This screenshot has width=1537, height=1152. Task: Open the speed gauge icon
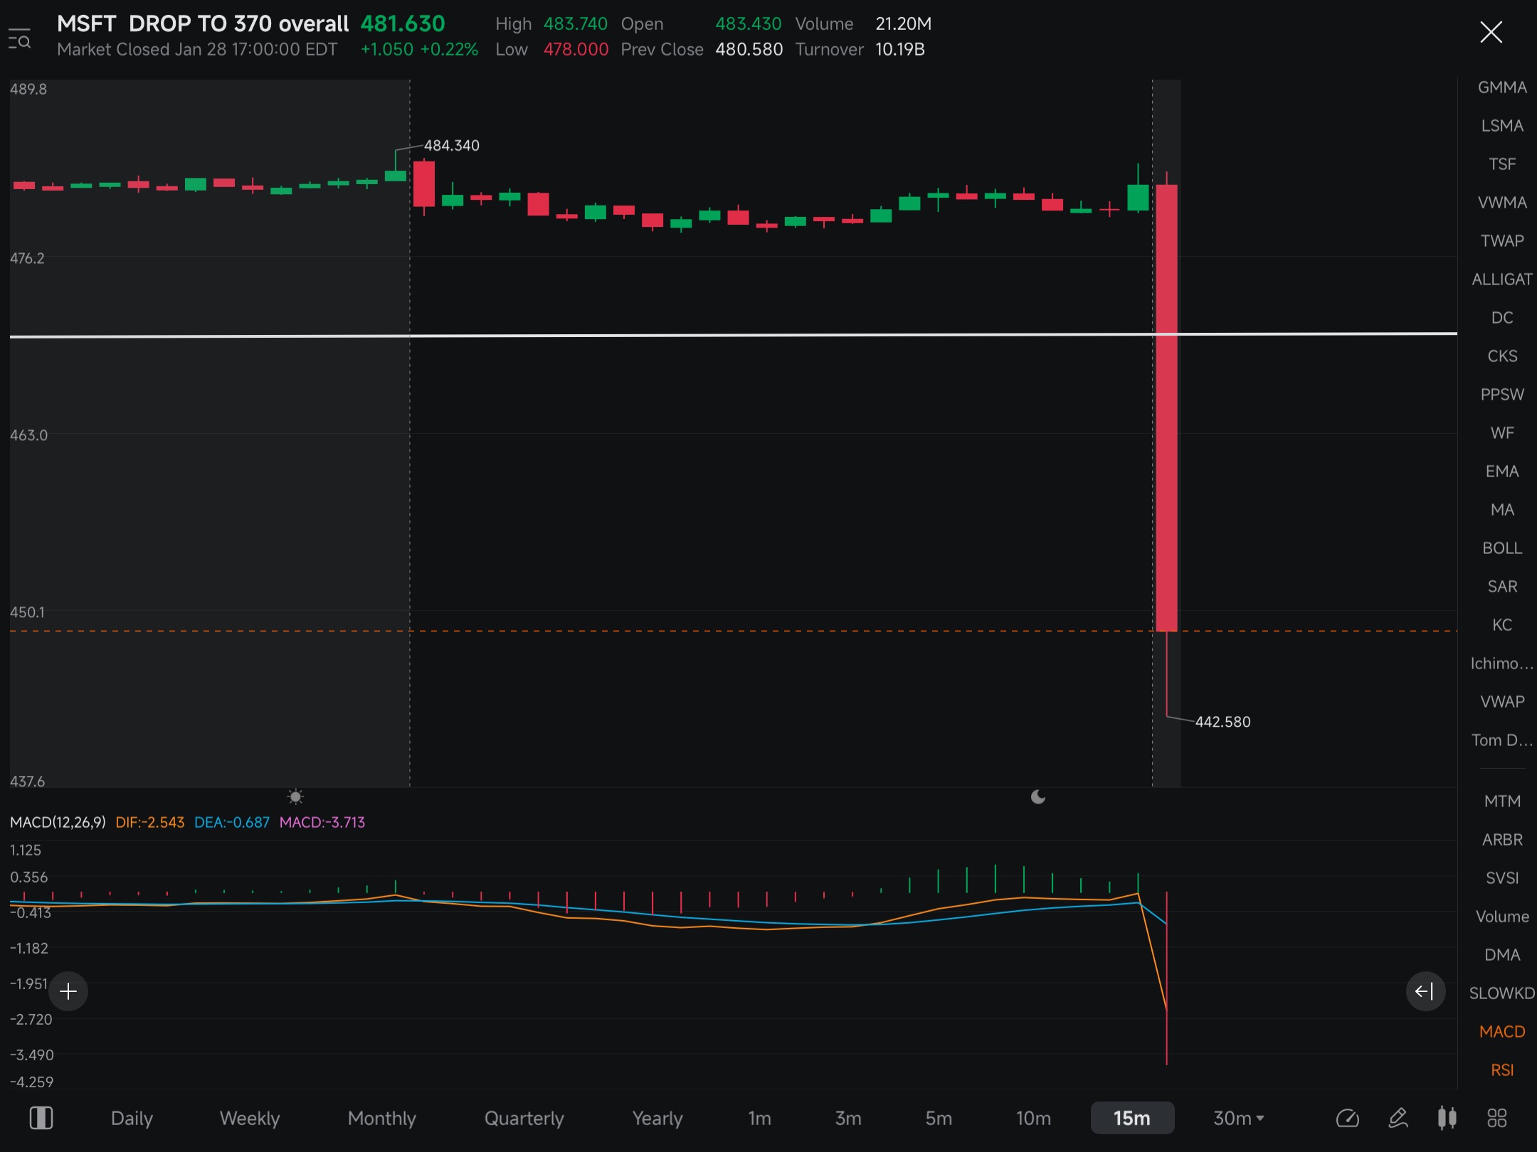coord(1348,1118)
